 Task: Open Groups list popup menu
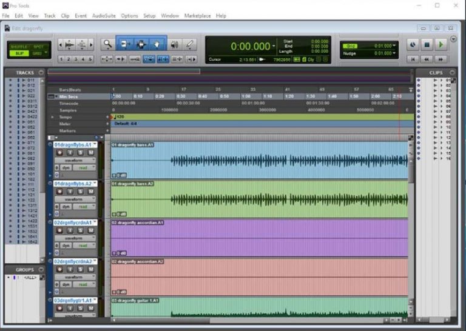coord(41,270)
